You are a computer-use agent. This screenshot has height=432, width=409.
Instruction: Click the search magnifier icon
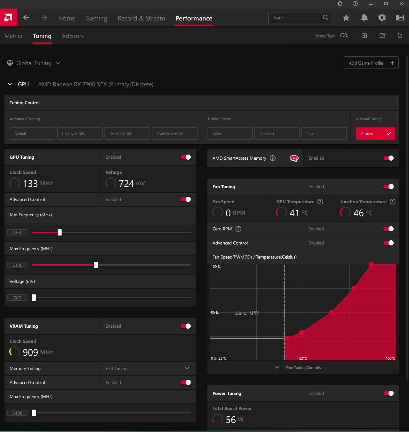pos(325,18)
